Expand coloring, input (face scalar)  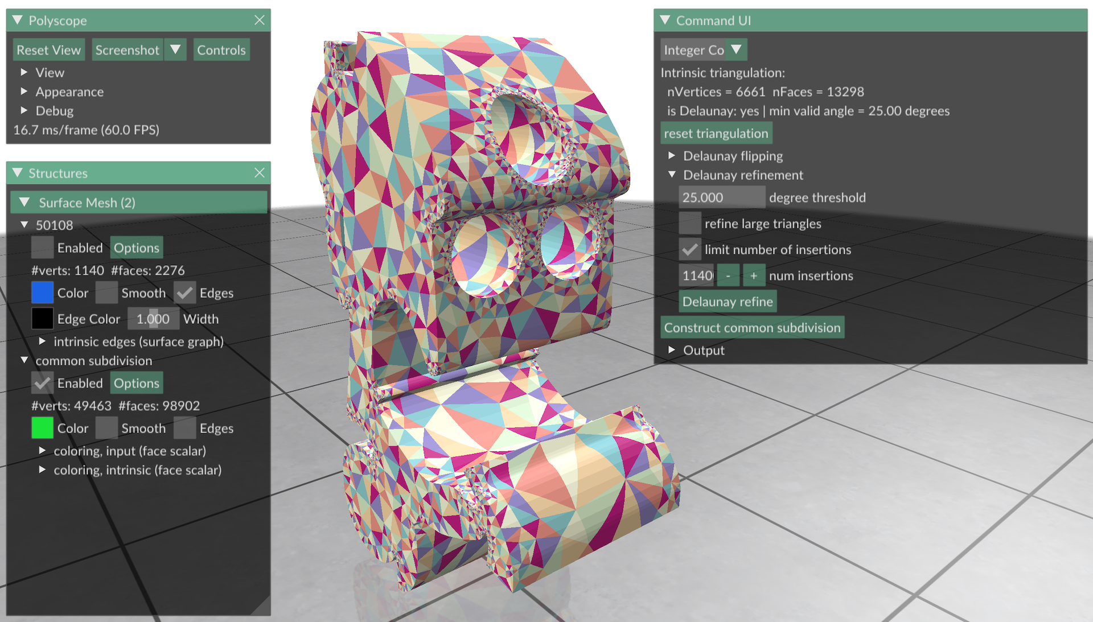[x=43, y=451]
